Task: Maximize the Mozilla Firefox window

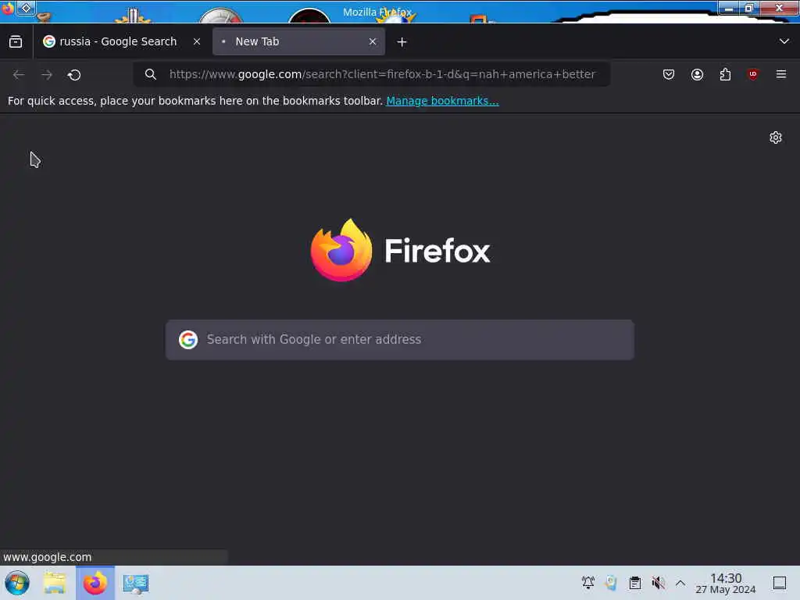Action: tap(749, 8)
